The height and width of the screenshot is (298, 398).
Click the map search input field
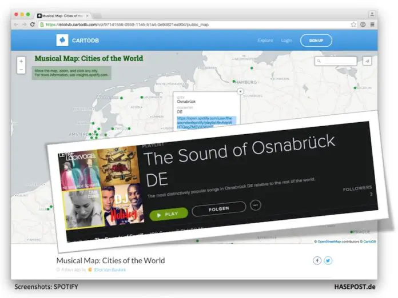(x=336, y=61)
